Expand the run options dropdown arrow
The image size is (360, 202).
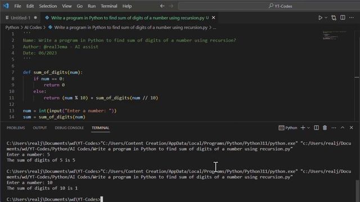tap(326, 17)
